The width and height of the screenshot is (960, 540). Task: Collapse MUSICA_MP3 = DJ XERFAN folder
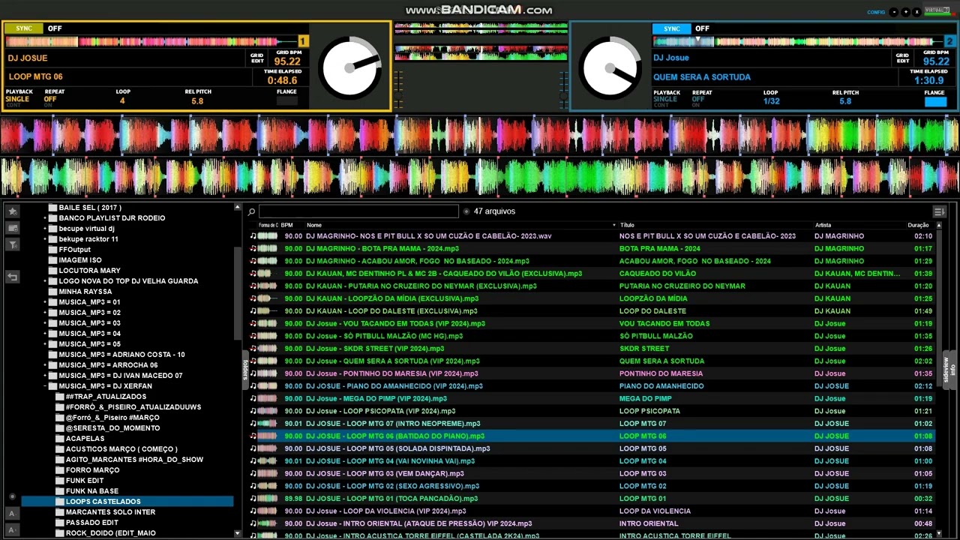pyautogui.click(x=45, y=386)
